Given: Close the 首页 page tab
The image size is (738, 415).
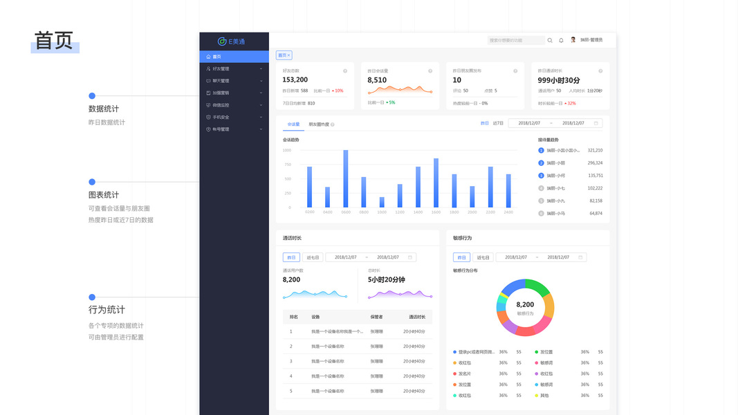Looking at the screenshot, I should pyautogui.click(x=288, y=55).
